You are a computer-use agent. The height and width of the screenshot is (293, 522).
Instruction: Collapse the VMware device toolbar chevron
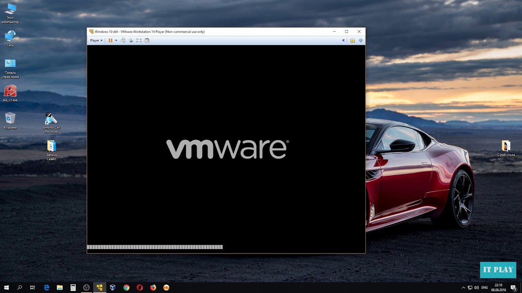pos(343,40)
